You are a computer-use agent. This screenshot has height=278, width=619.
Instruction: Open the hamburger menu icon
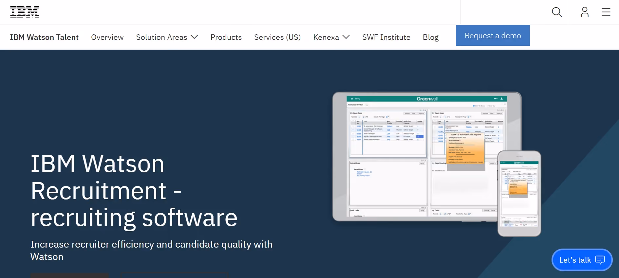coord(606,12)
